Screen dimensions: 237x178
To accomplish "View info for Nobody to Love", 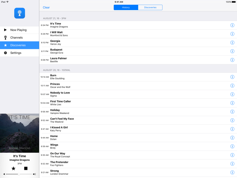I will pos(232,94).
